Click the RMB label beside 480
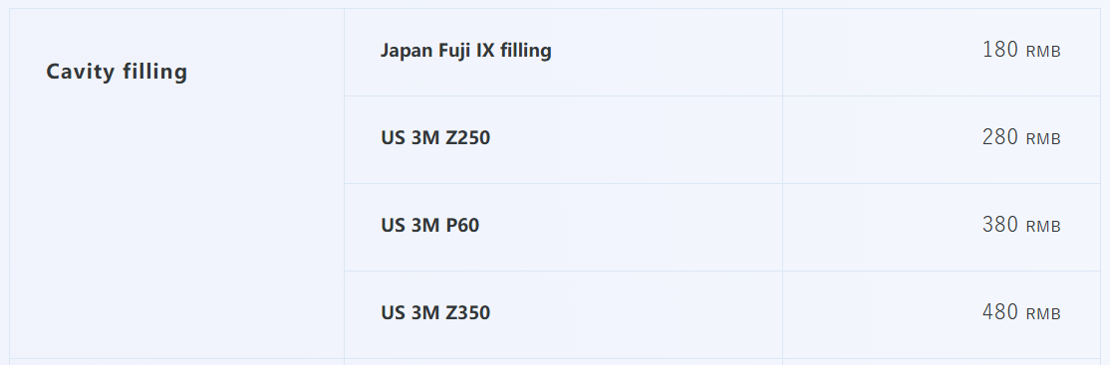This screenshot has height=365, width=1110. [x=1043, y=315]
